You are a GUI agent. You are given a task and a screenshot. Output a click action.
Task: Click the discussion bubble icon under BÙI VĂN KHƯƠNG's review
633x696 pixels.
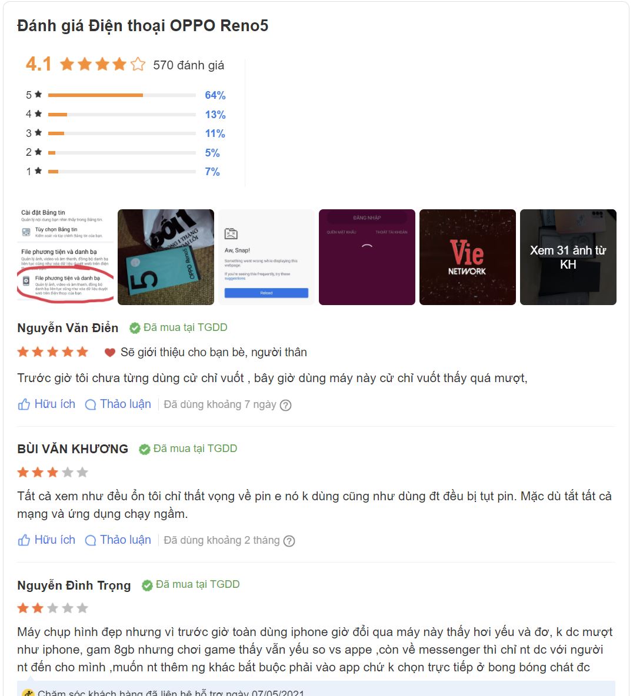click(91, 541)
